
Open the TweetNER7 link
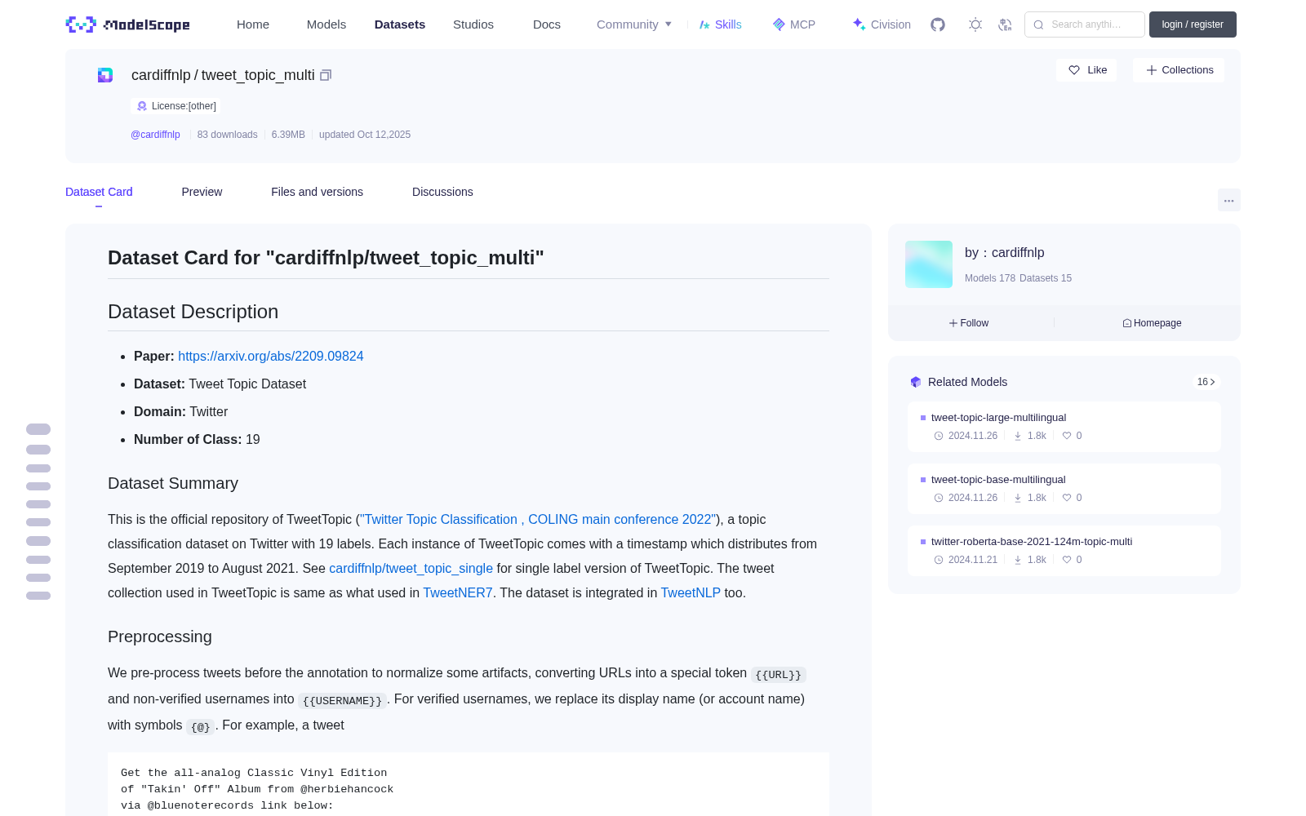tap(458, 592)
